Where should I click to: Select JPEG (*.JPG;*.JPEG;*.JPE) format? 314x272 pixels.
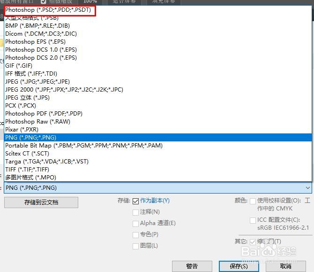158,81
